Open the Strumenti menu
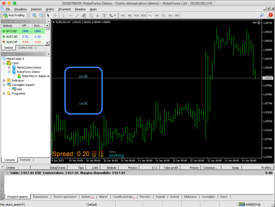 64,9
